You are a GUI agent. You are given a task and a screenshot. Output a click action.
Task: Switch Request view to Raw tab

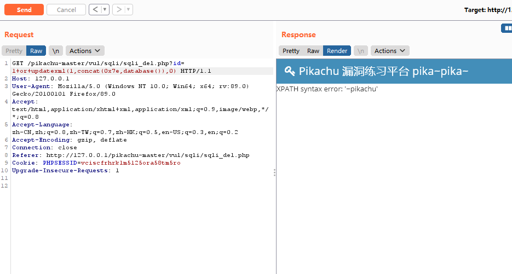click(x=36, y=51)
